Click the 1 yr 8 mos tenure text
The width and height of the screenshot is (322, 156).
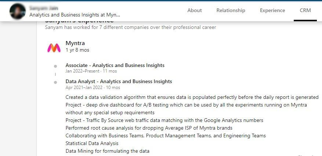coord(77,50)
